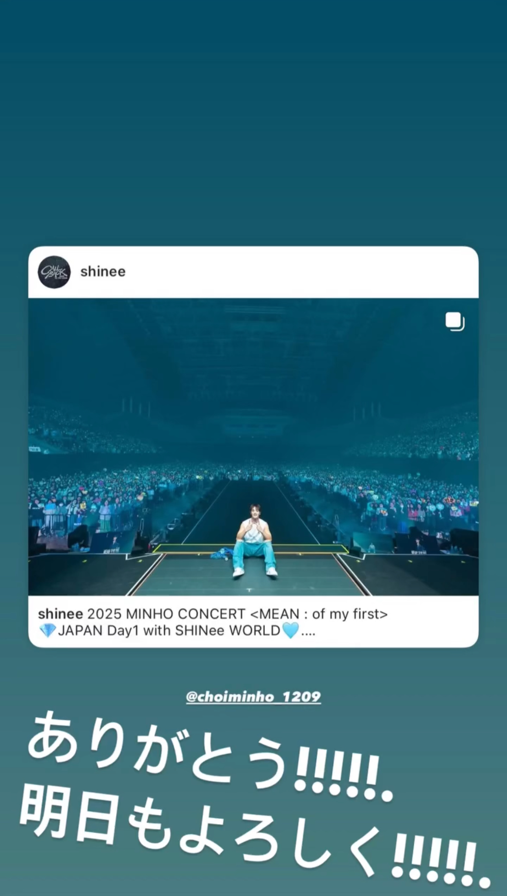Click the diamond emoji in caption
507x896 pixels.
click(48, 631)
